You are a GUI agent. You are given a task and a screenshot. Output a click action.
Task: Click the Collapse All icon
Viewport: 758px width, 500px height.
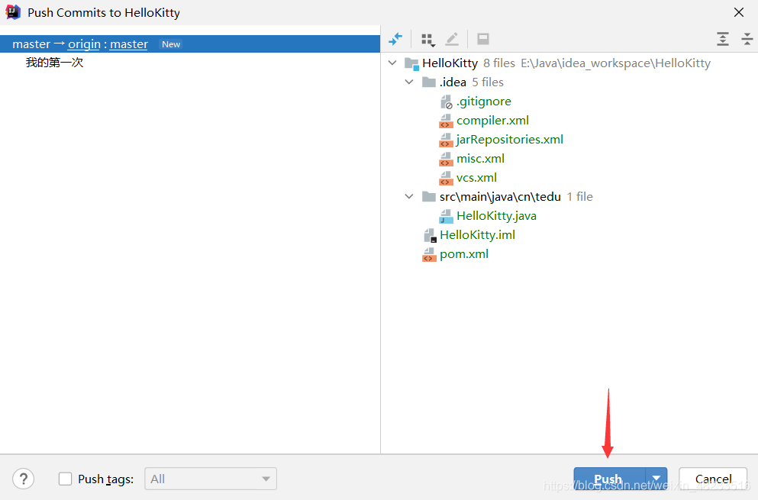point(747,39)
